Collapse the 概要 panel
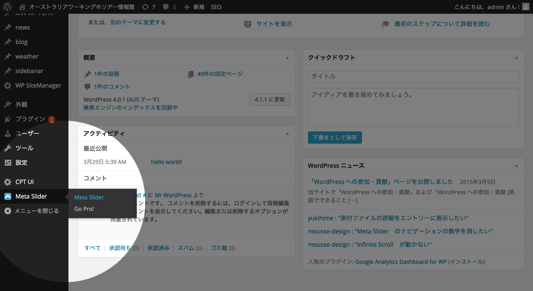Screen dimensions: 533x291 [x=287, y=58]
